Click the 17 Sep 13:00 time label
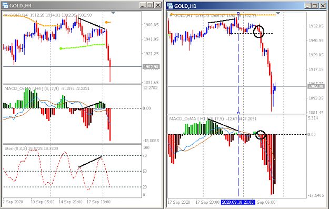 point(98,202)
